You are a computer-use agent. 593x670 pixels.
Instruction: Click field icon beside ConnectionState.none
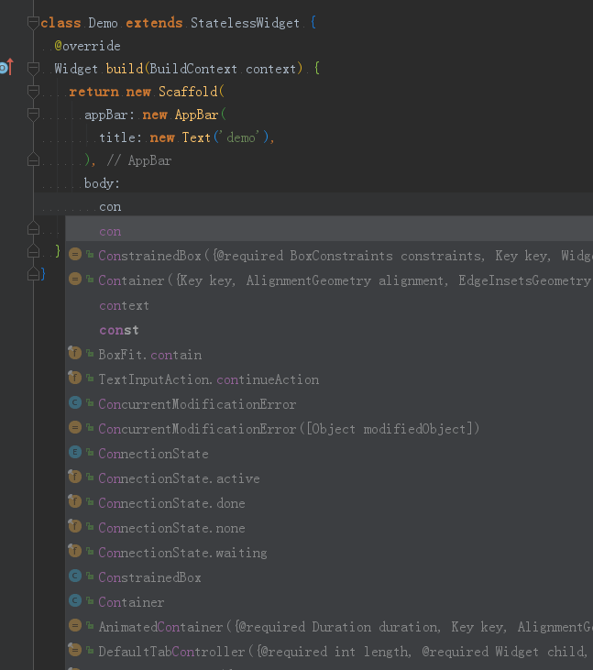click(x=75, y=526)
